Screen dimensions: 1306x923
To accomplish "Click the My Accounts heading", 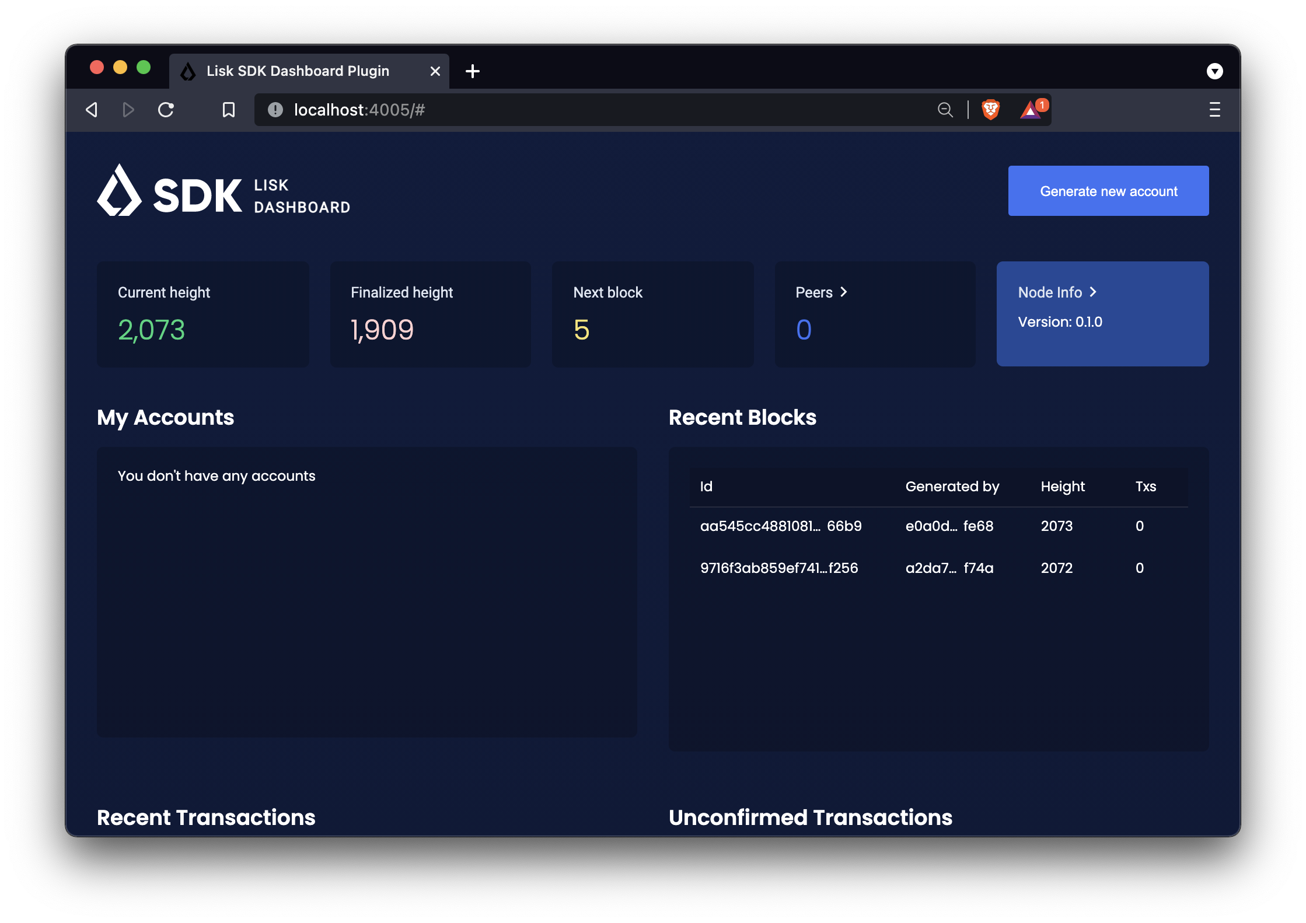I will pos(166,418).
